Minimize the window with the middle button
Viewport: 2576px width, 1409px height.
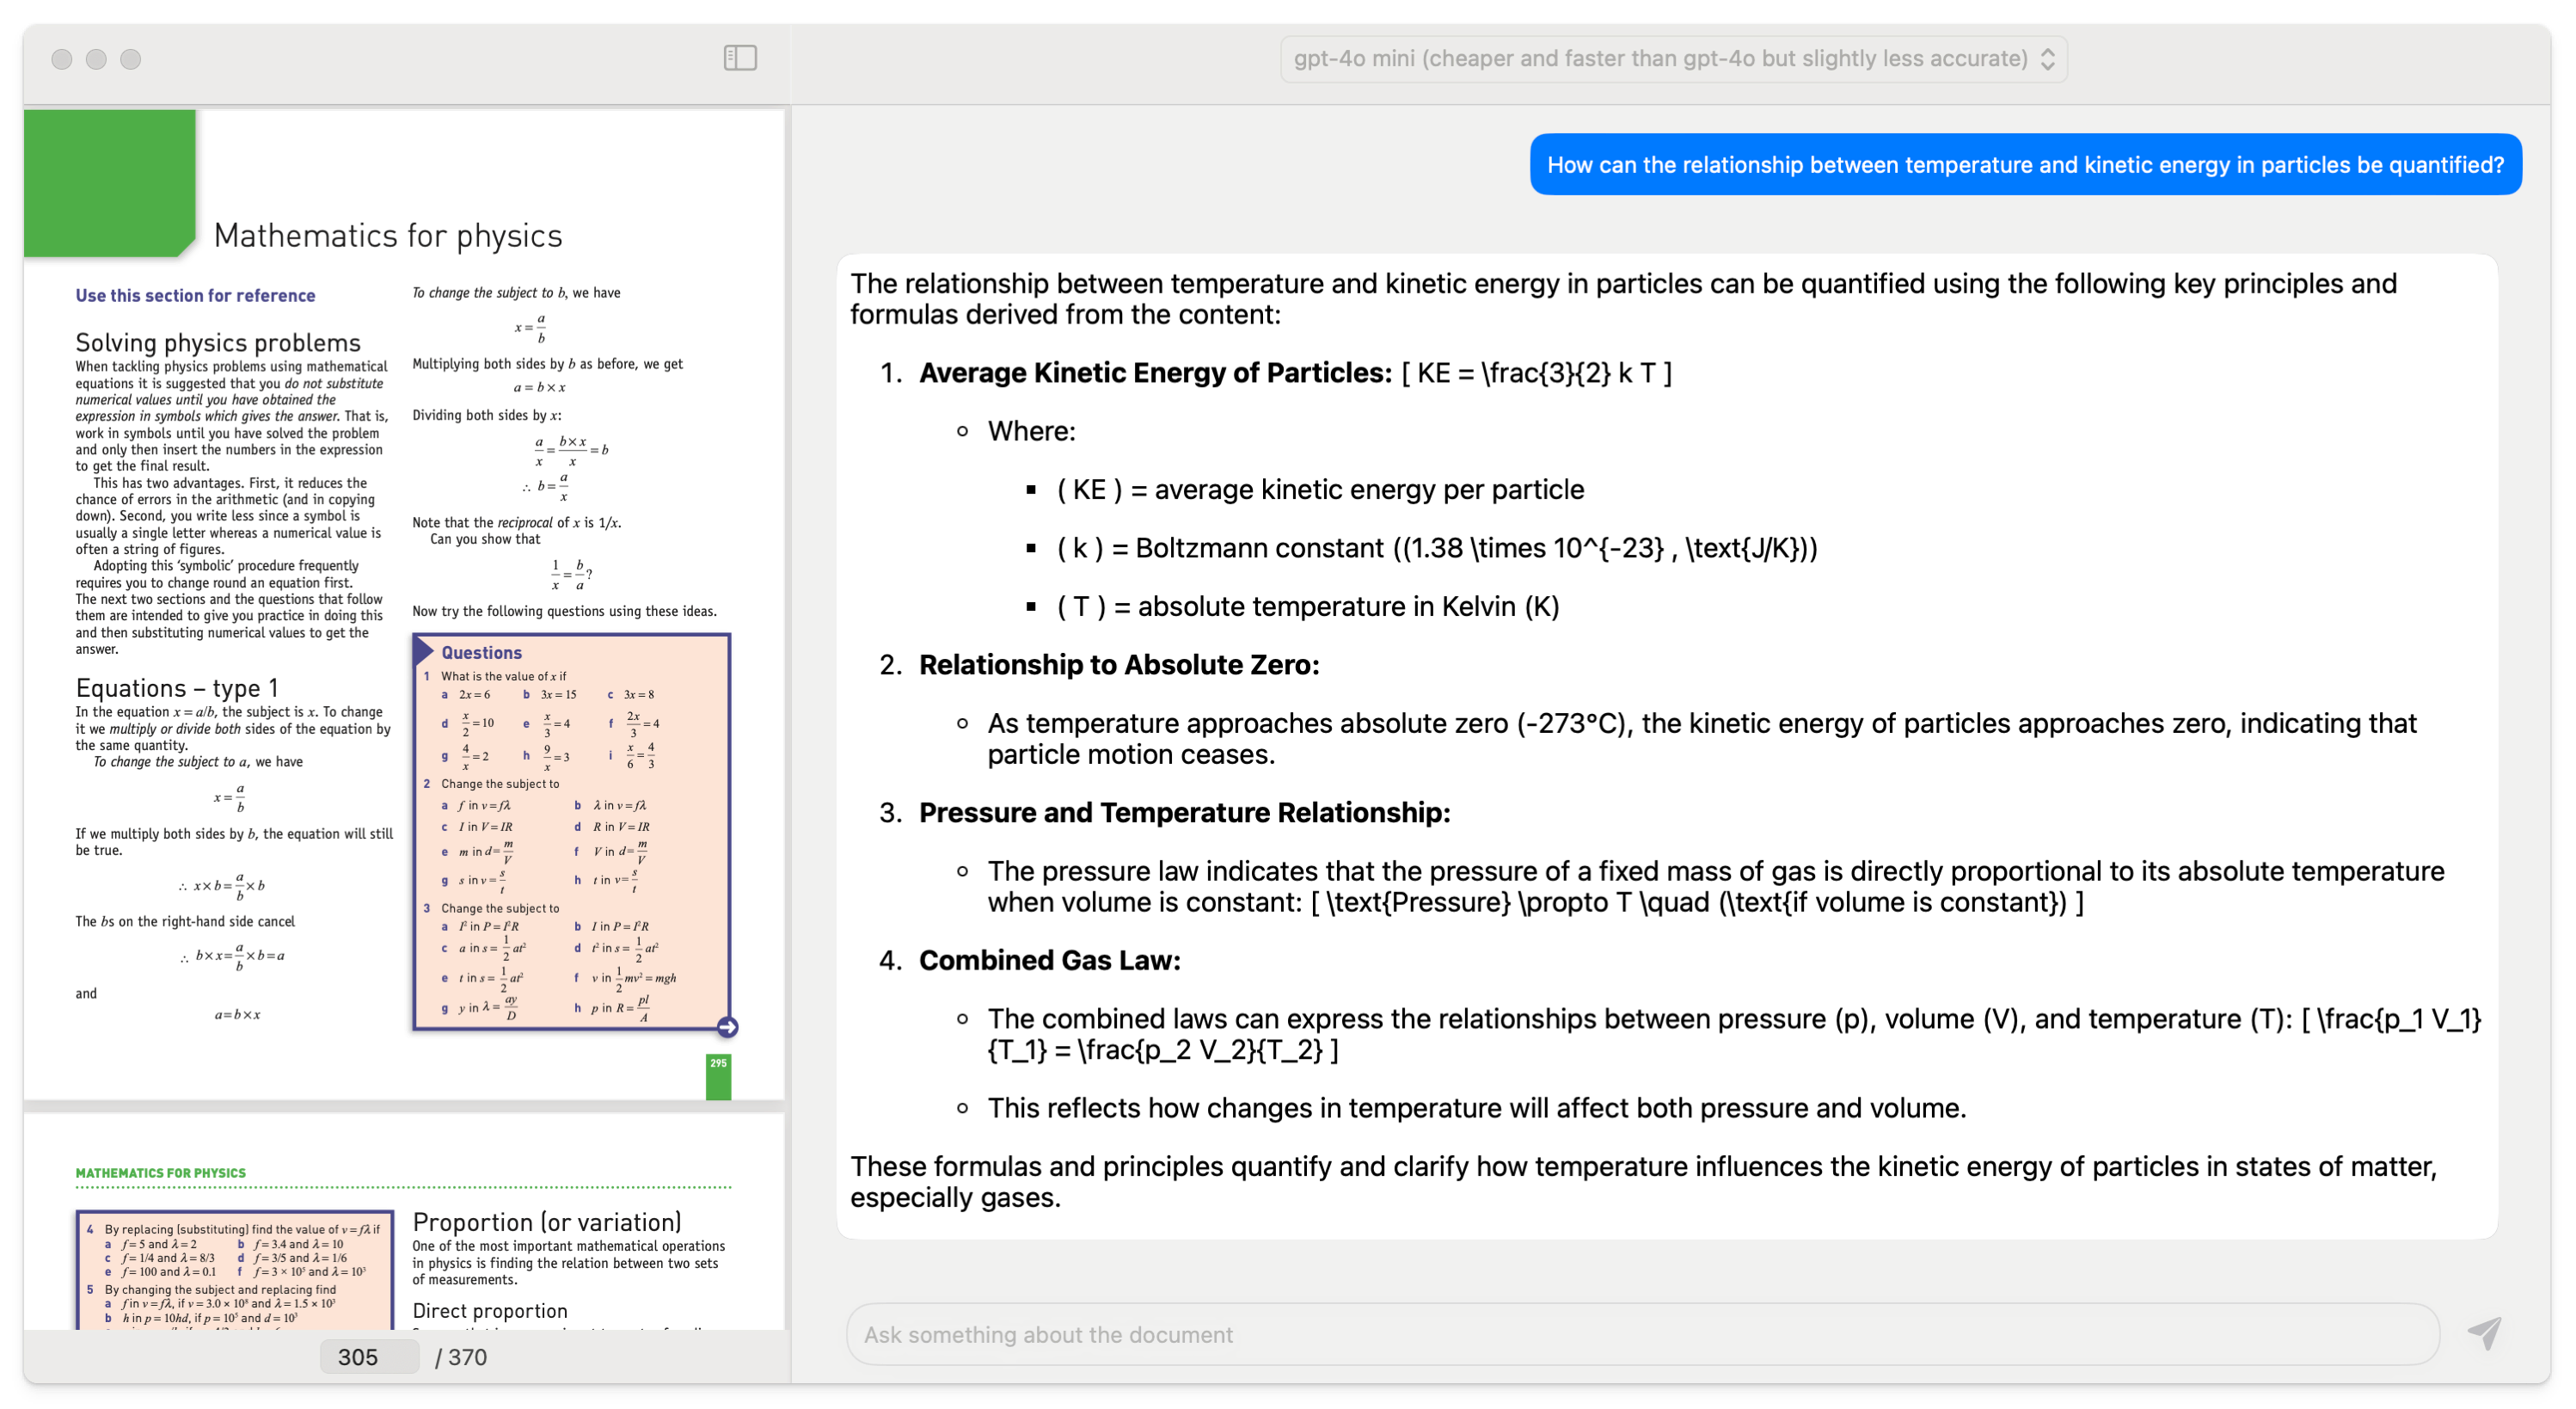[96, 59]
